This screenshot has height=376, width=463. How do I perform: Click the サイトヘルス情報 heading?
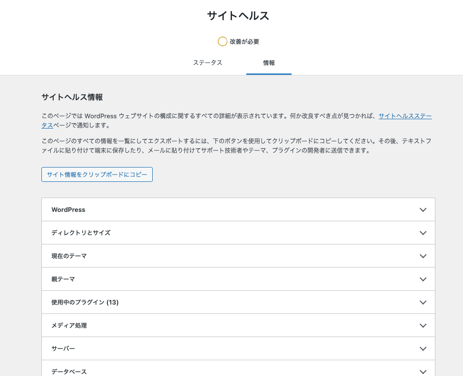point(72,97)
